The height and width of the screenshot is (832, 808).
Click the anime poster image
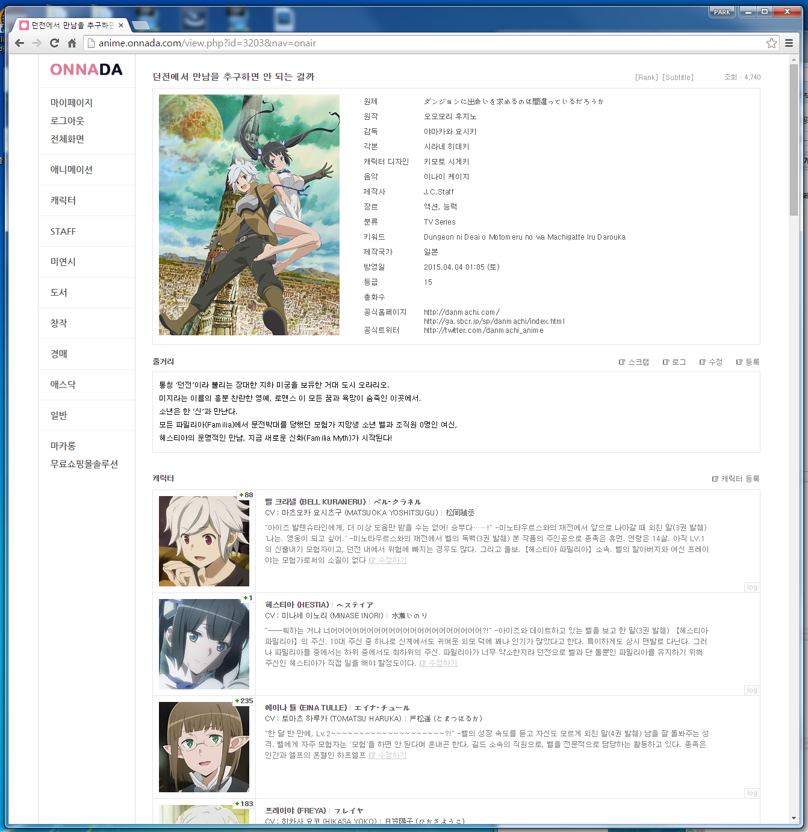click(x=249, y=215)
